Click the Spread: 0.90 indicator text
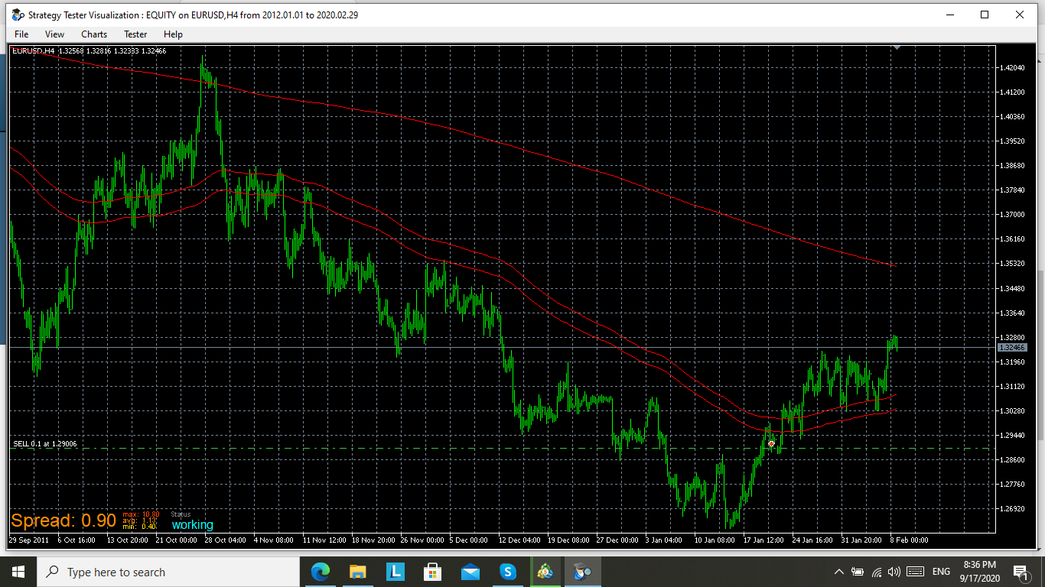1045x587 pixels. point(63,521)
